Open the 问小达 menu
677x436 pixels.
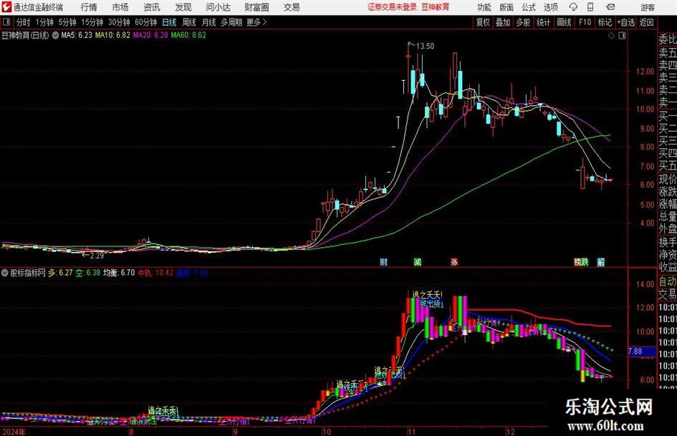218,7
